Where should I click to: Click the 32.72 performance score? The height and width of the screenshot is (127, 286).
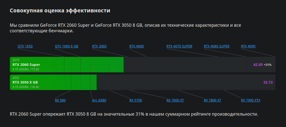coord(268,82)
